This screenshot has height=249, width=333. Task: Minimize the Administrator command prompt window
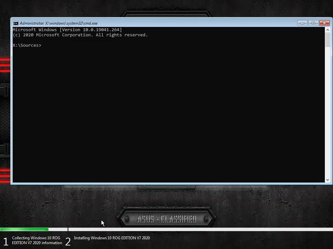(x=302, y=23)
